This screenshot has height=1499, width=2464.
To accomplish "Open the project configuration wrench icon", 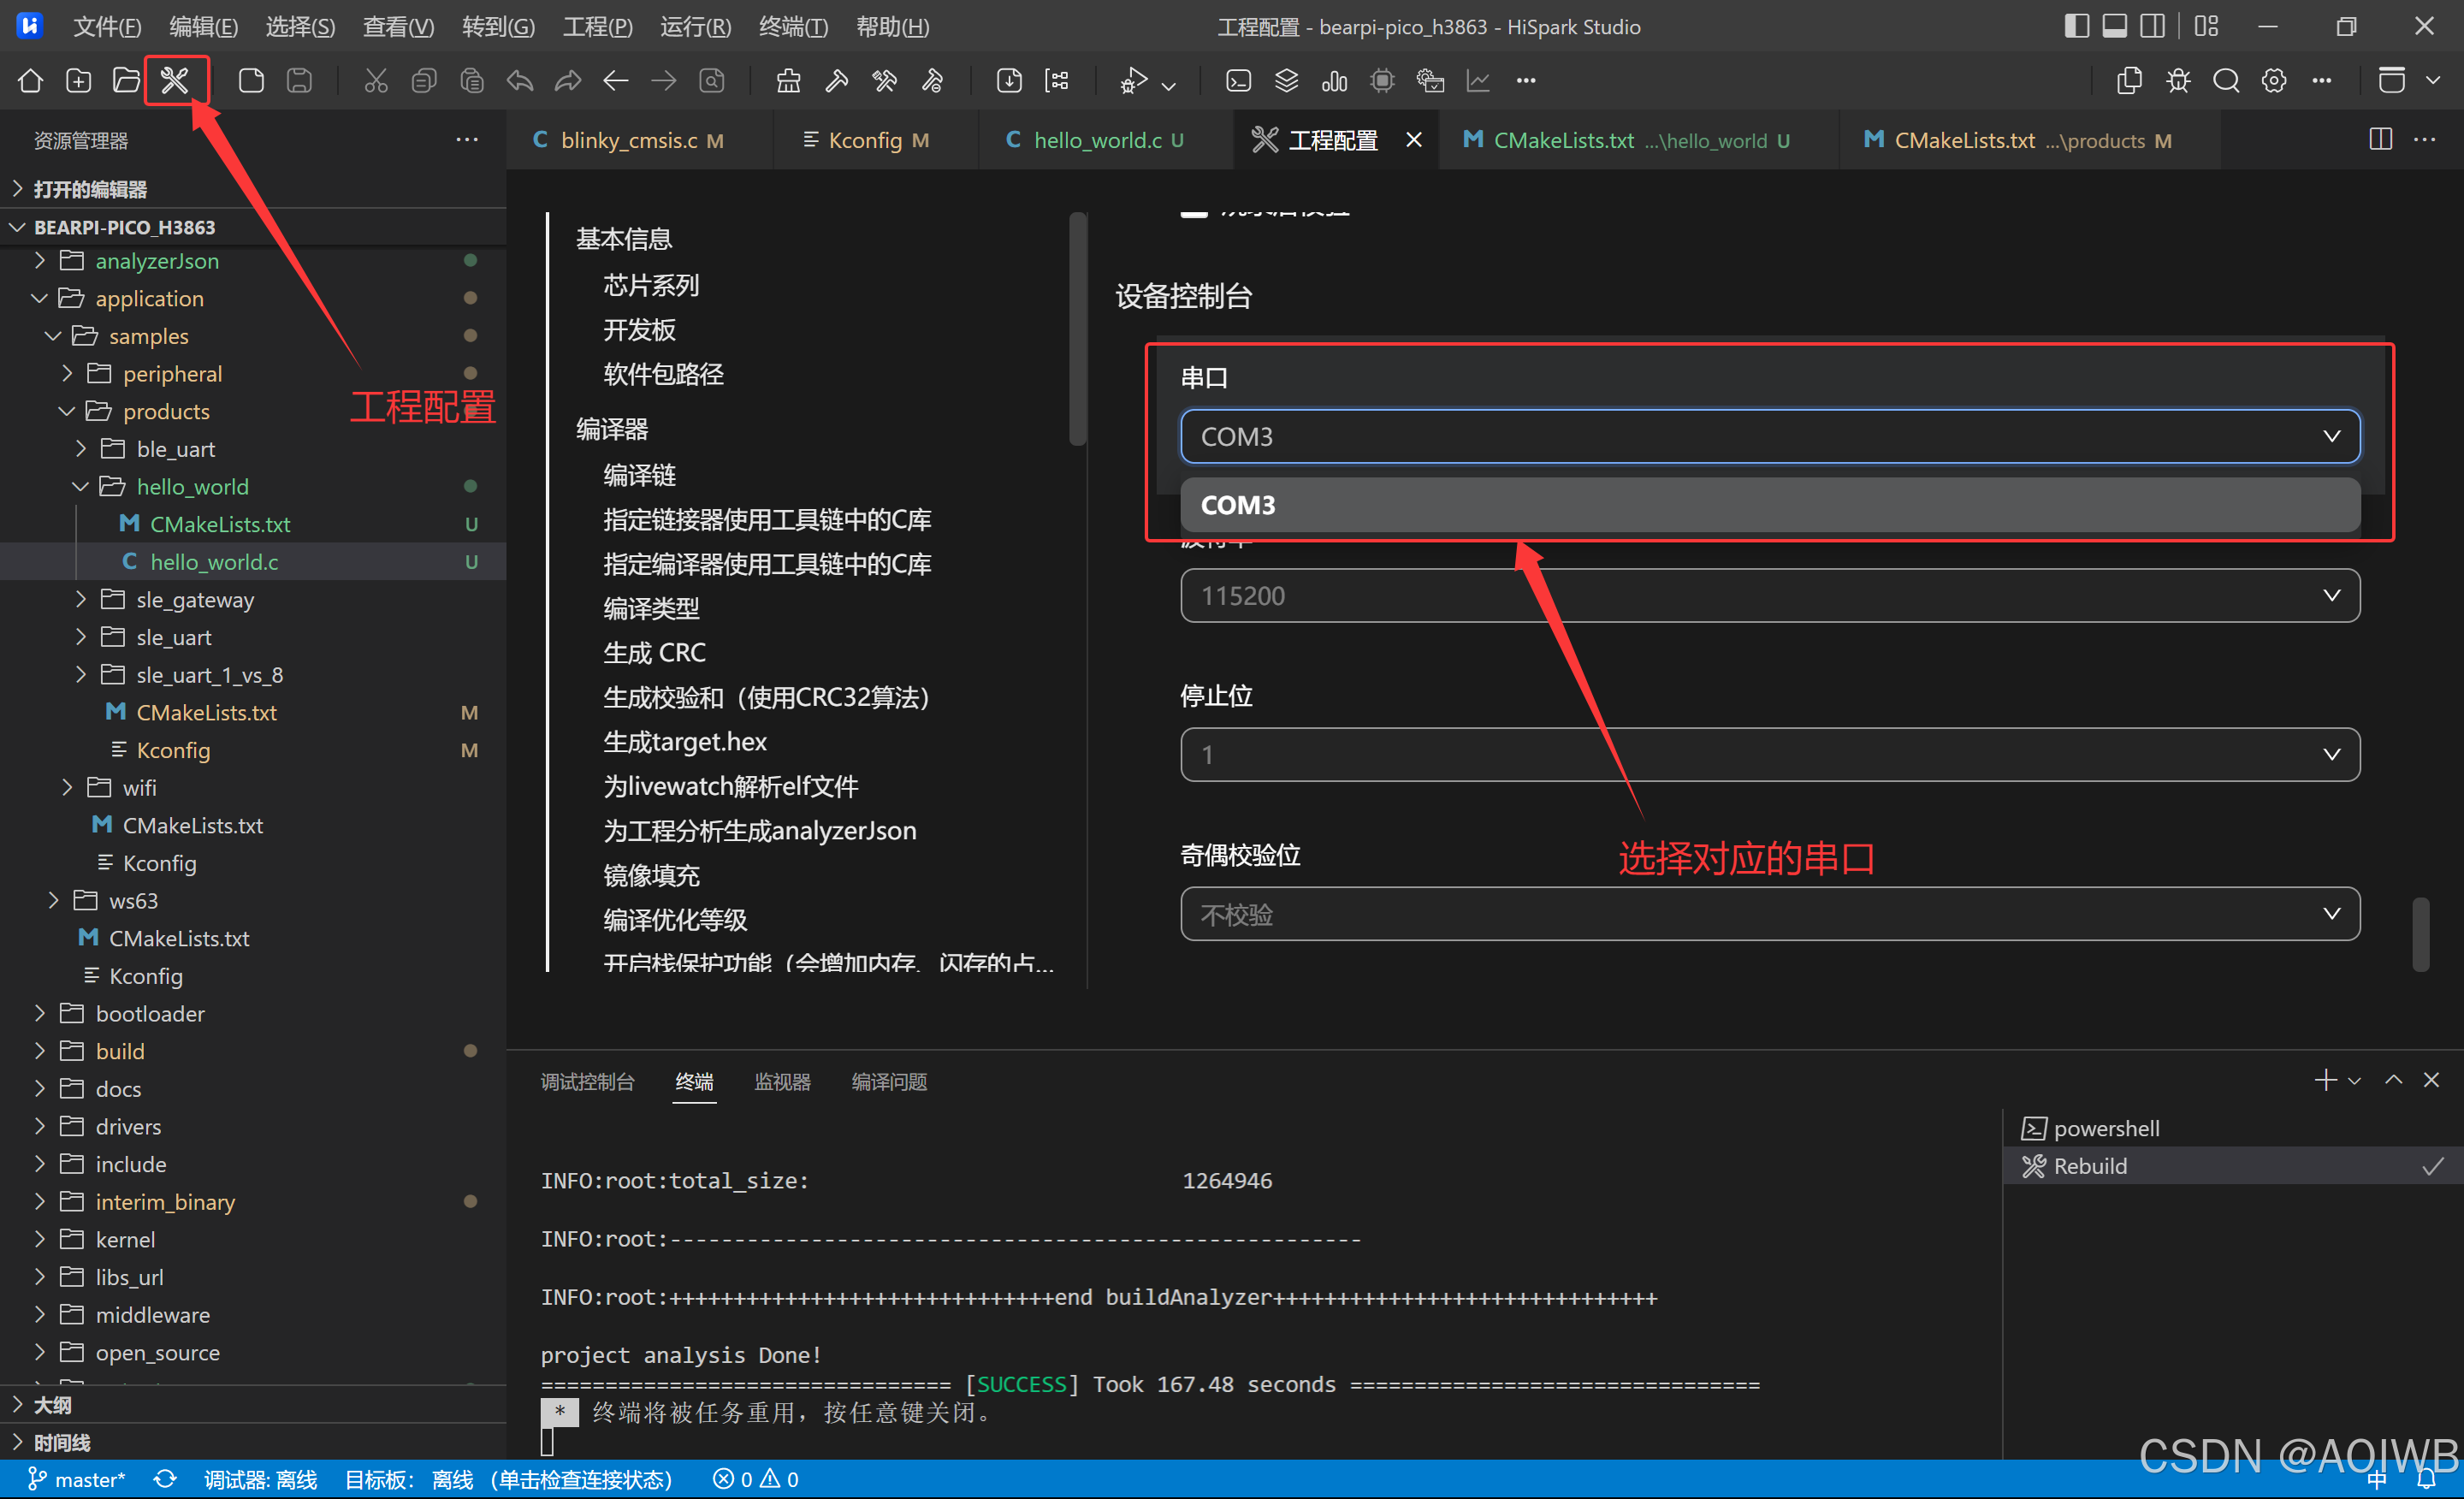I will point(175,80).
